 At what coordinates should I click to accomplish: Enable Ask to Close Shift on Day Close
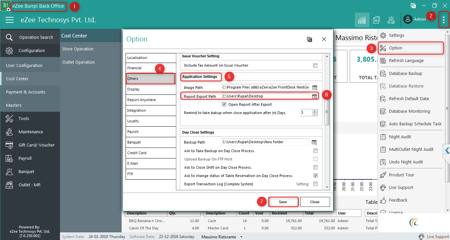(x=315, y=167)
